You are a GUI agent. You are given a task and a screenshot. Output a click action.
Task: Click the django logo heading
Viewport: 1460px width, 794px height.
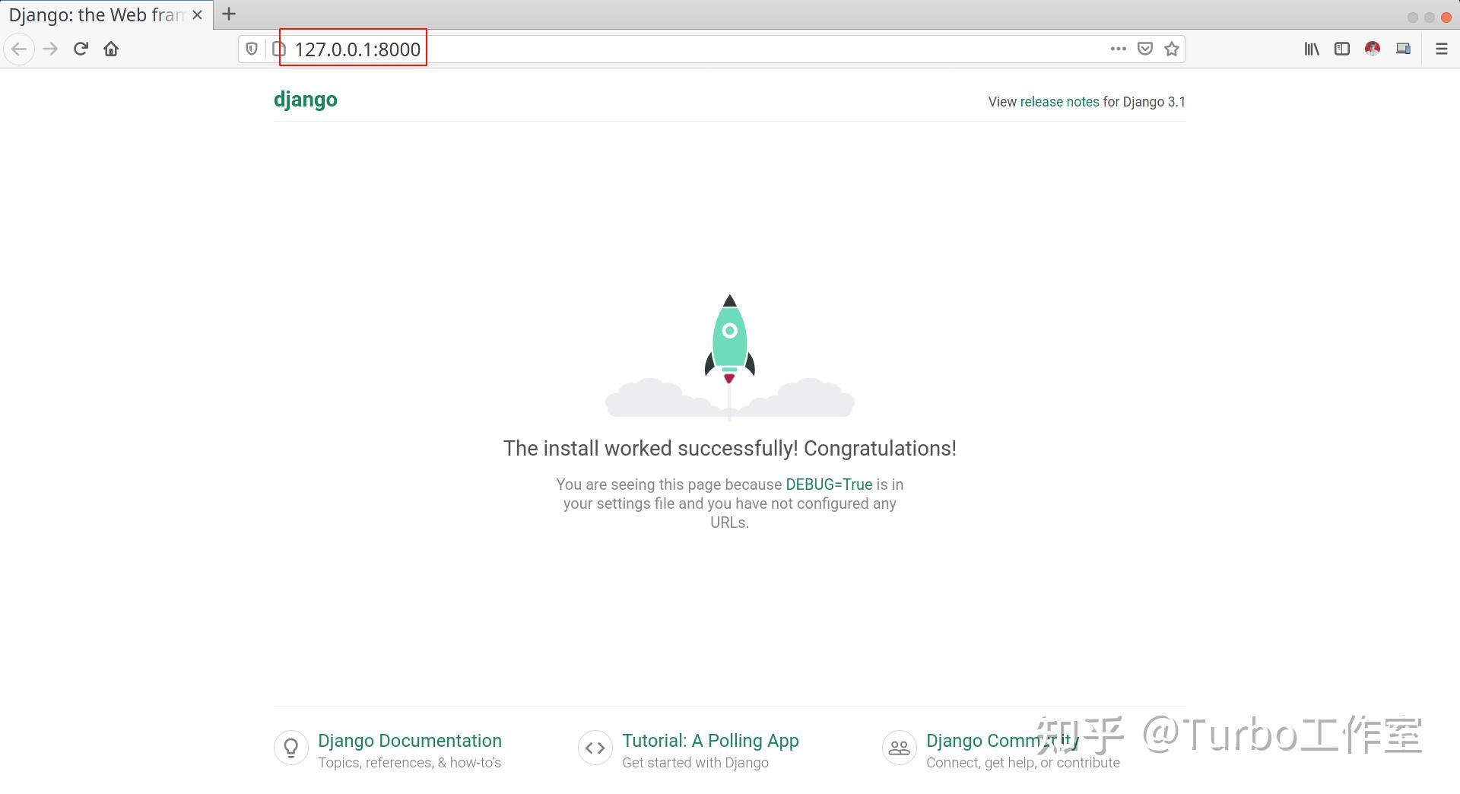tap(306, 100)
